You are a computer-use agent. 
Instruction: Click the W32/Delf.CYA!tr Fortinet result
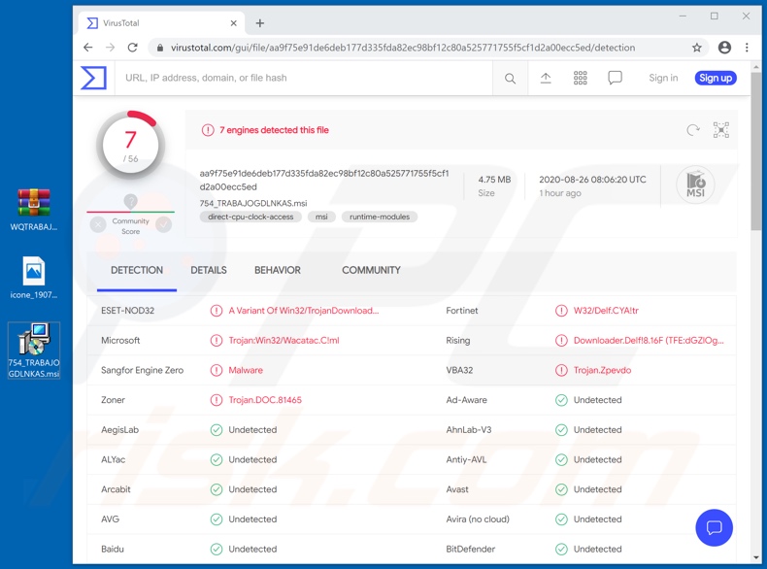point(606,311)
